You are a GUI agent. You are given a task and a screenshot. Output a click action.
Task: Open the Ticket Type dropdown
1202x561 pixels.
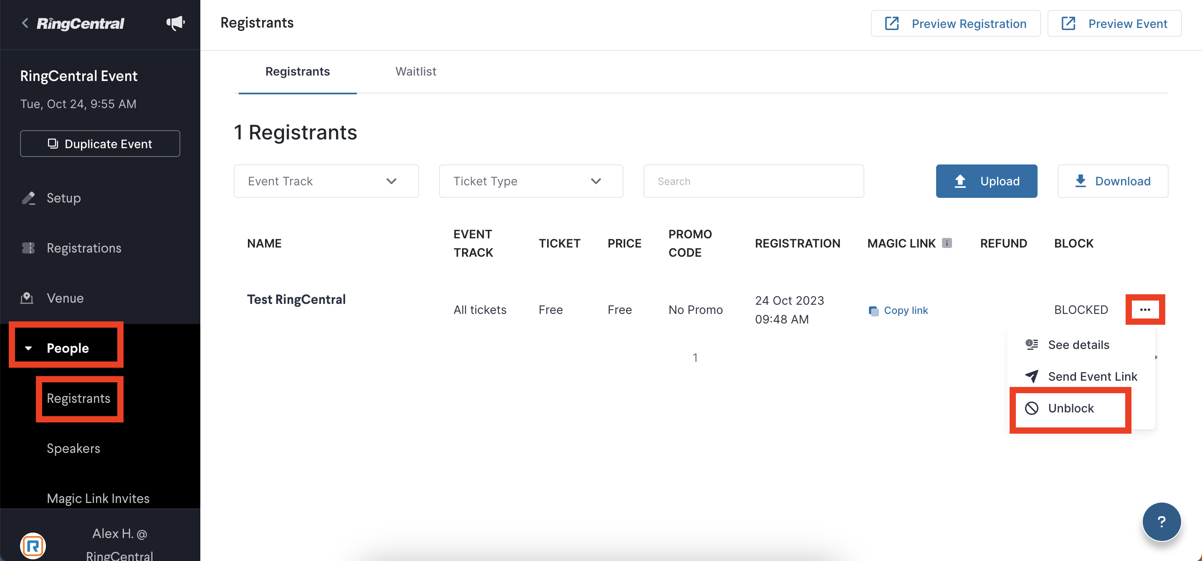point(531,181)
